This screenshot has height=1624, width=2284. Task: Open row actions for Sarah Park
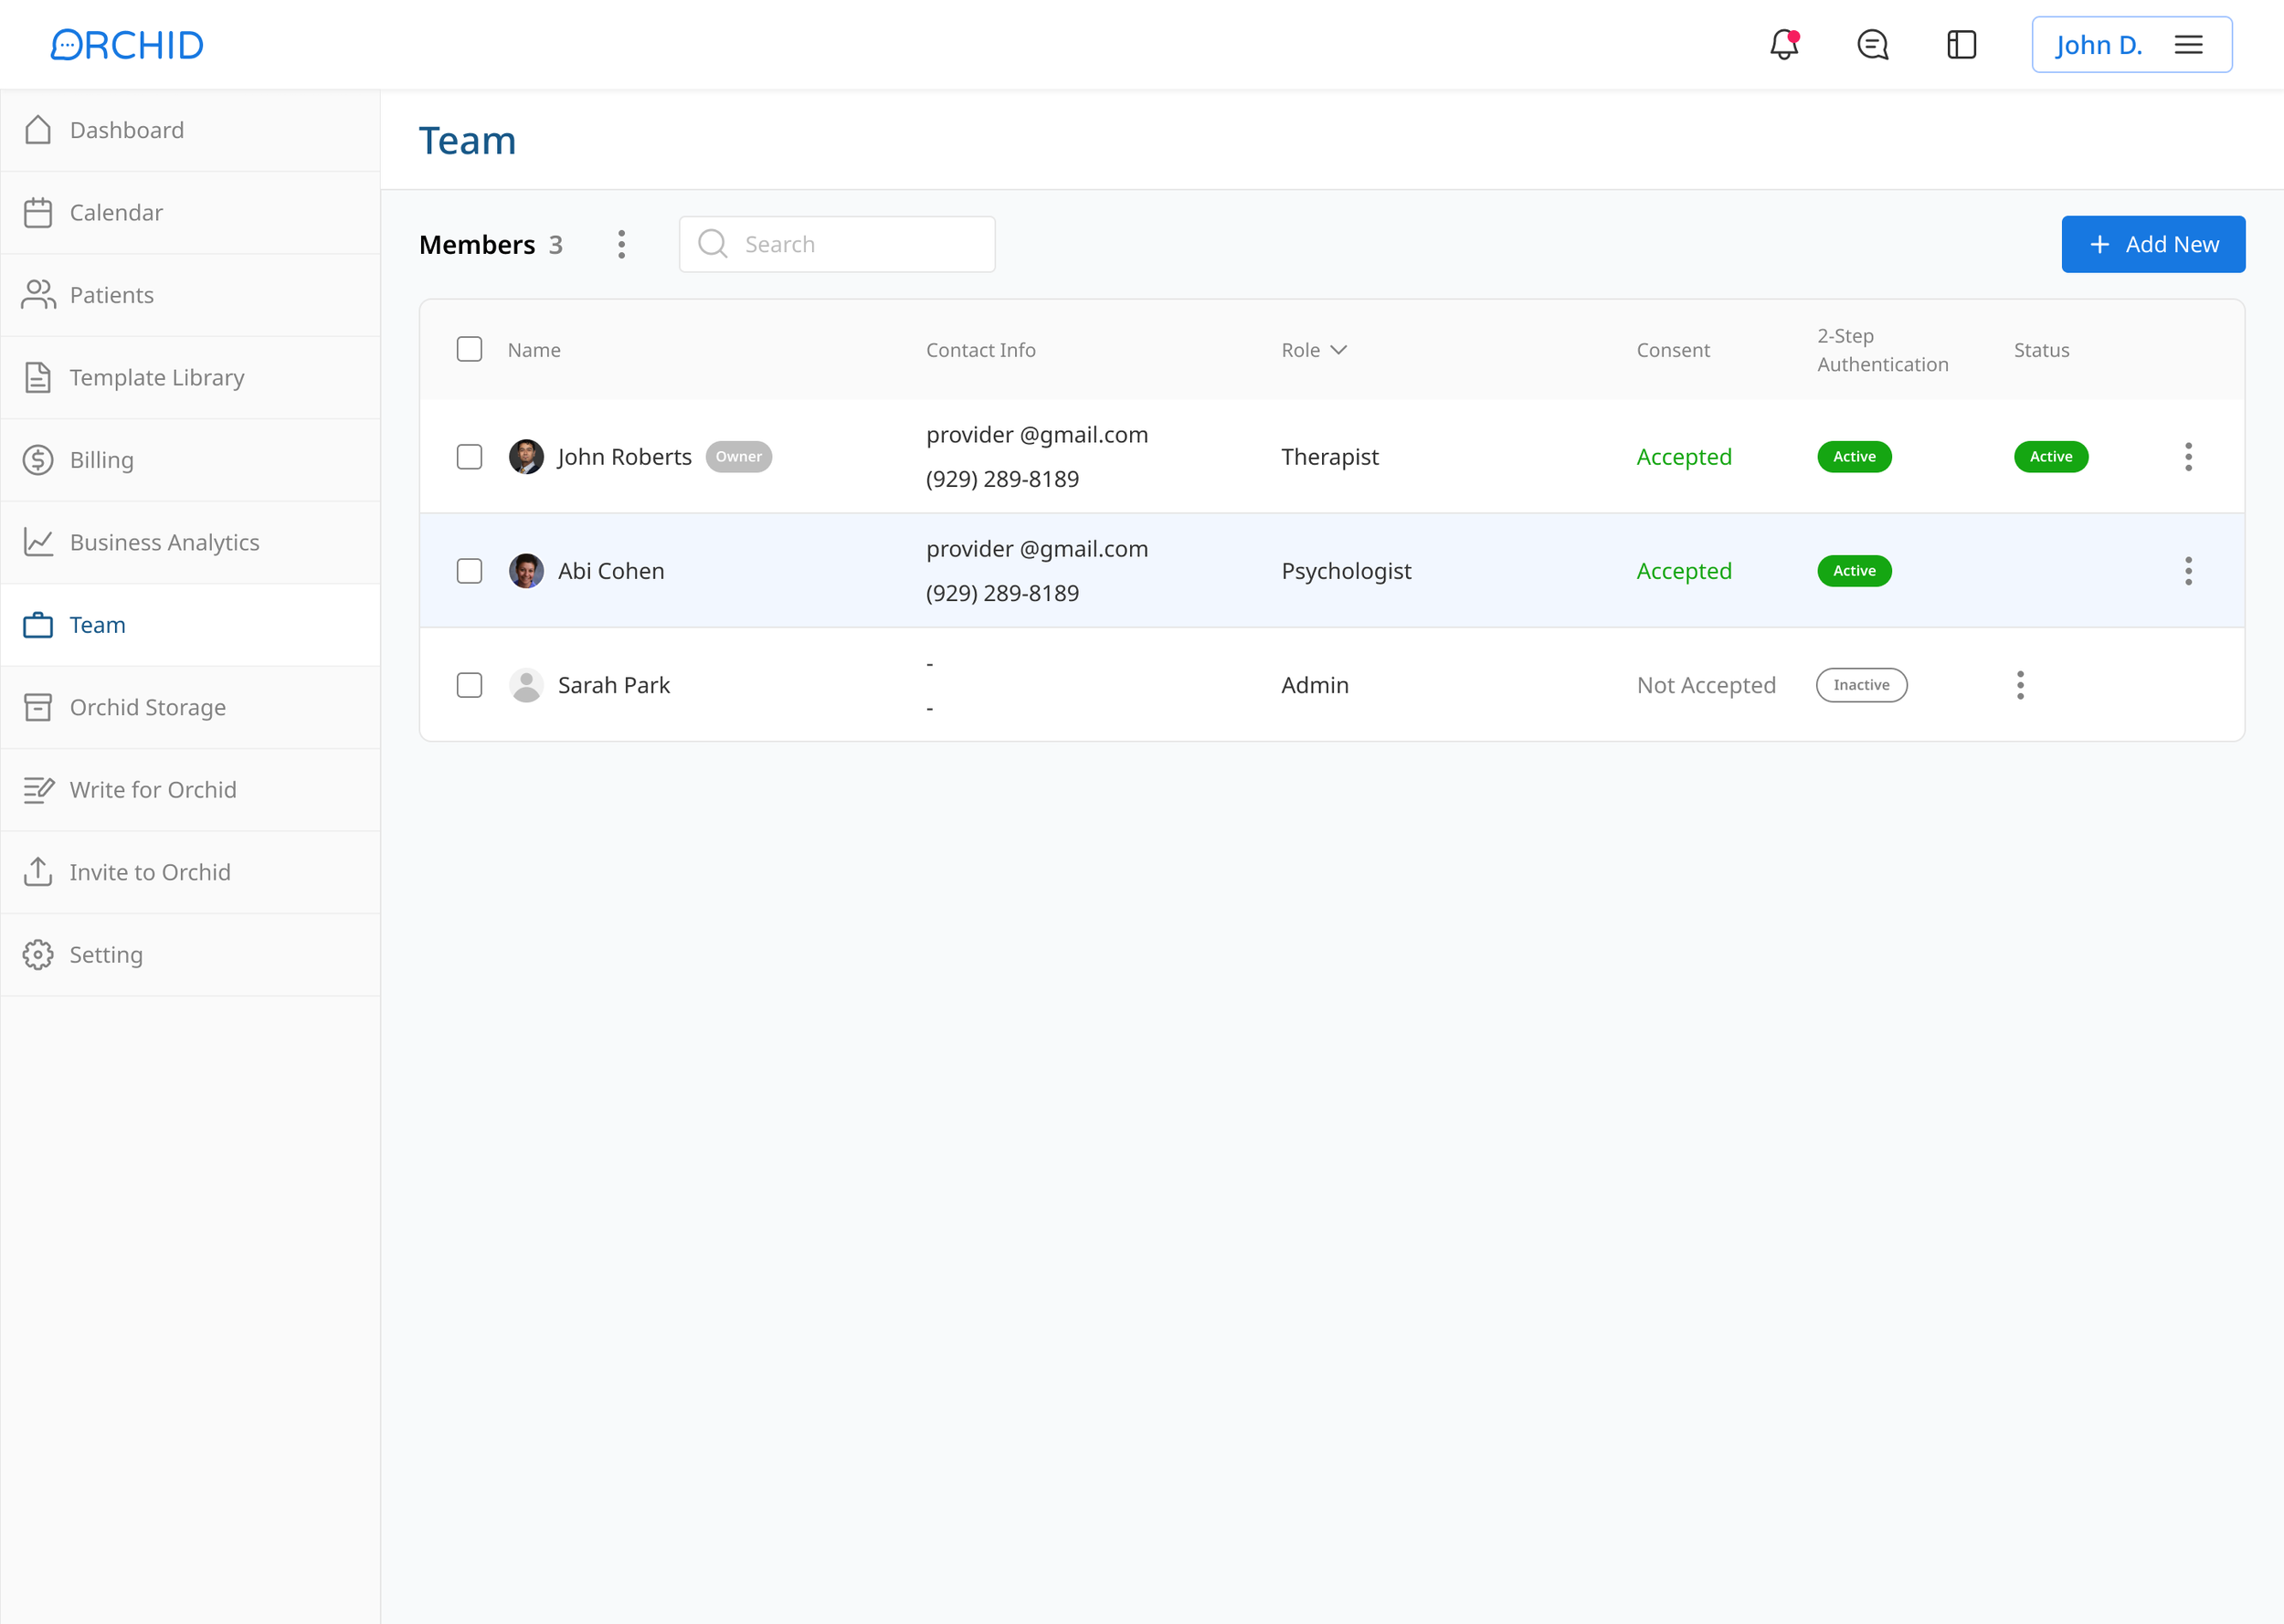(2020, 685)
